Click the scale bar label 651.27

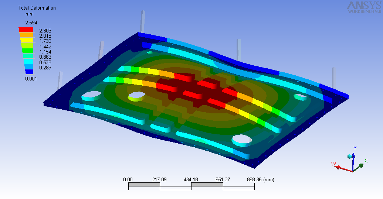223,179
